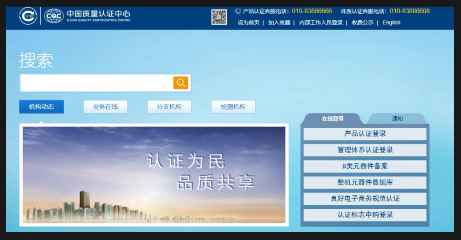The image size is (461, 240).
Task: Select the 在线登录 panel tab
Action: click(333, 118)
